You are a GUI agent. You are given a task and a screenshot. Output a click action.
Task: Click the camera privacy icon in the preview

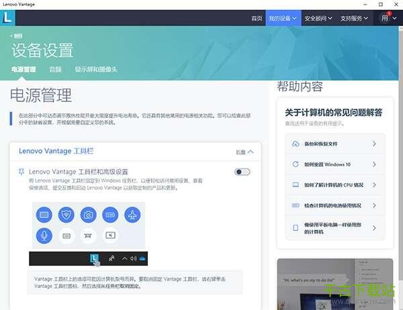point(87,215)
